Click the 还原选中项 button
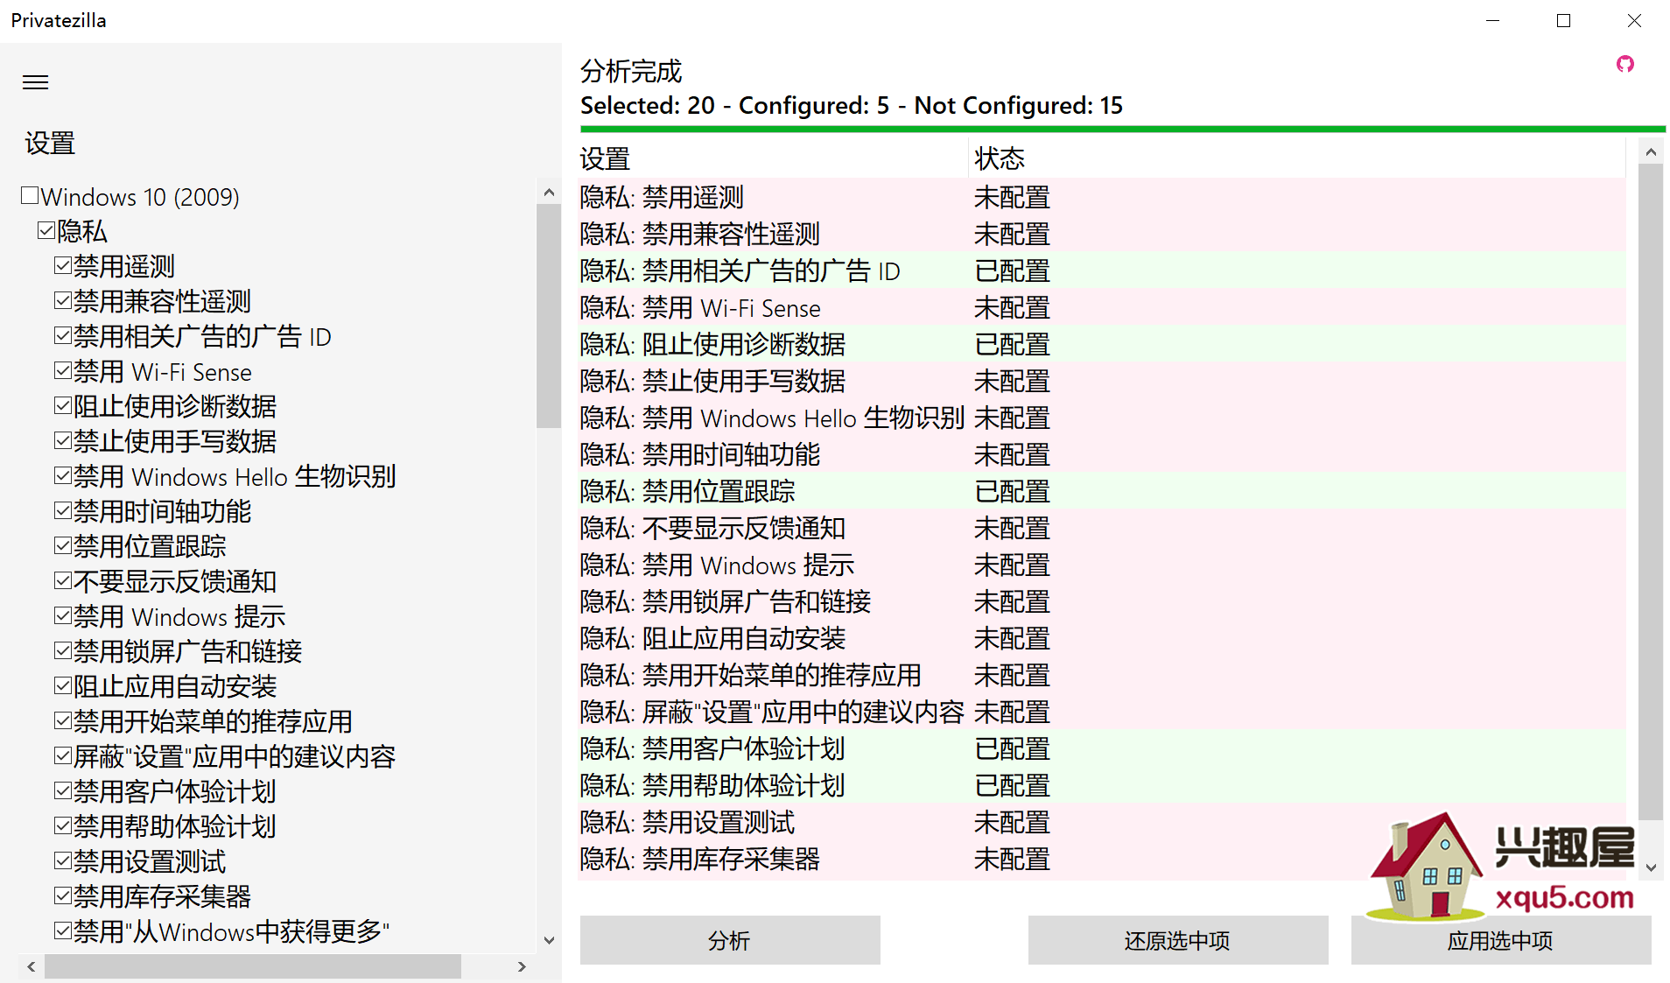 (1178, 940)
